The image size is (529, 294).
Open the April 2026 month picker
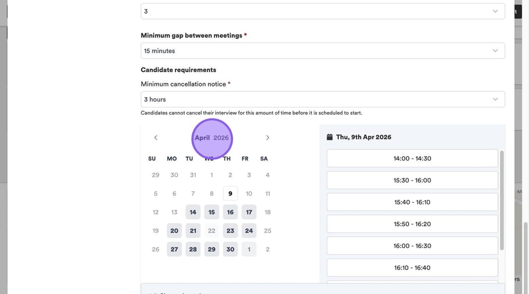[211, 138]
